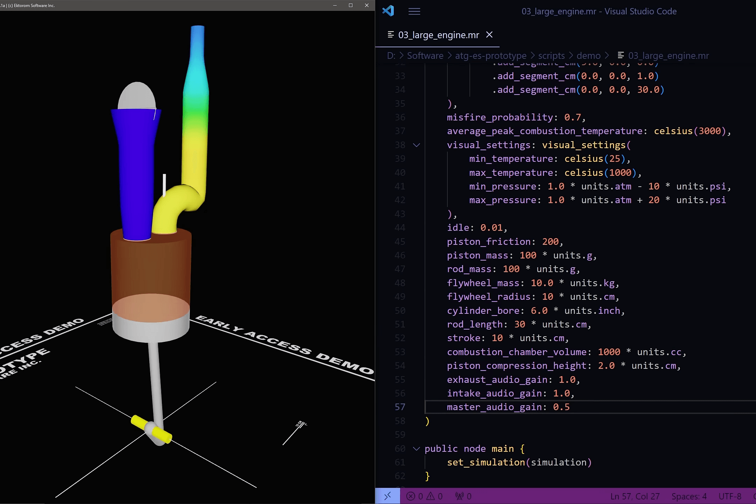
Task: Select the 03_large_engine.mr editor tab
Action: pyautogui.click(x=438, y=35)
